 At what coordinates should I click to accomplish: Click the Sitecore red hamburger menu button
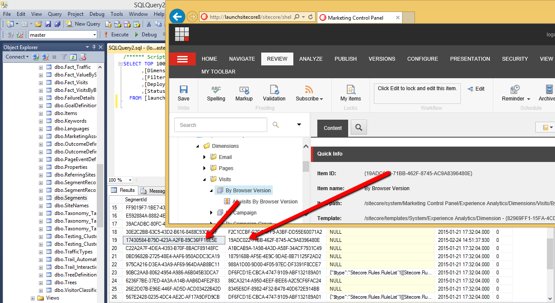point(182,59)
